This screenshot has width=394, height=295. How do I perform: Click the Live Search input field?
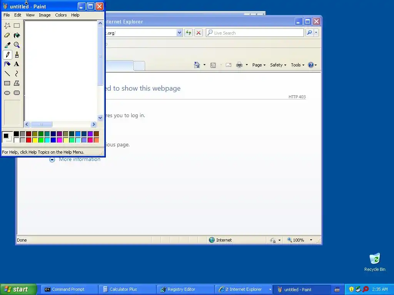(x=255, y=33)
